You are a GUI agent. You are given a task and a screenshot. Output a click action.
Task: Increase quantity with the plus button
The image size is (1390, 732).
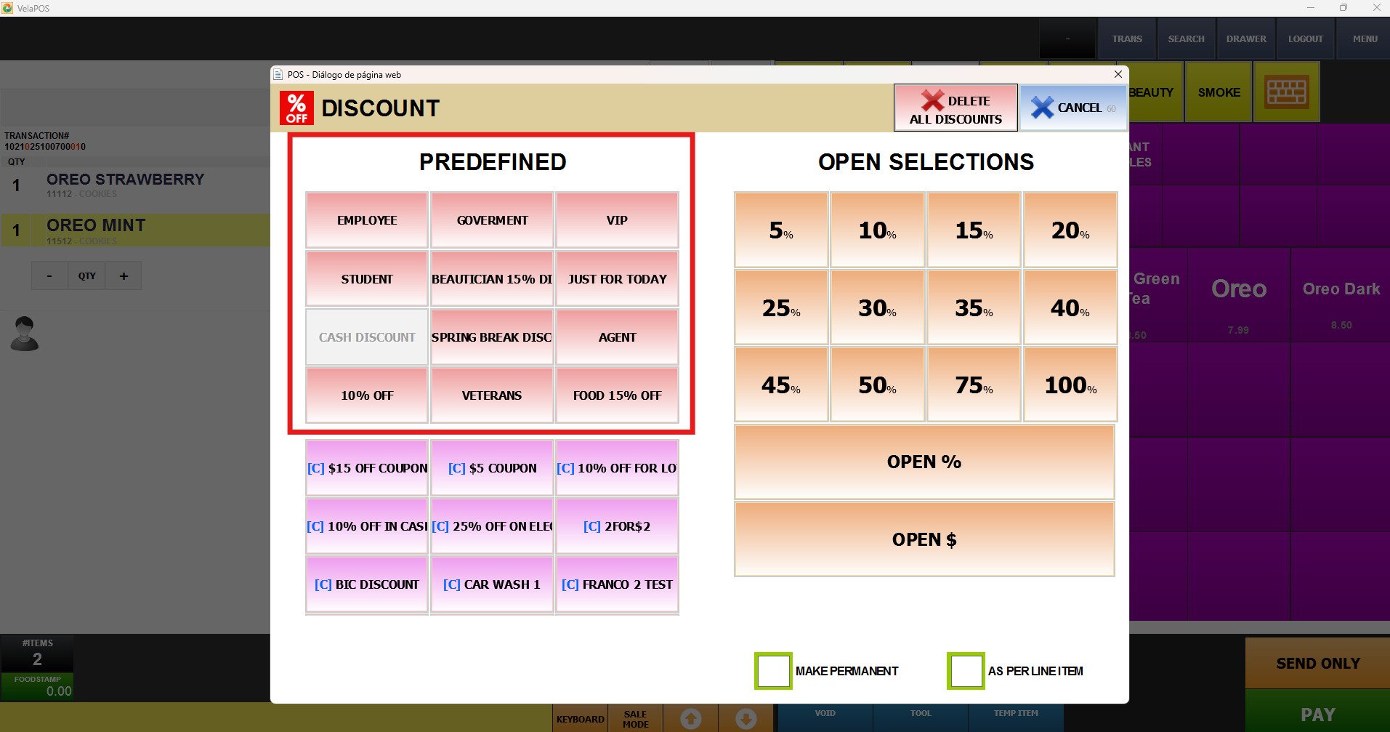[124, 276]
